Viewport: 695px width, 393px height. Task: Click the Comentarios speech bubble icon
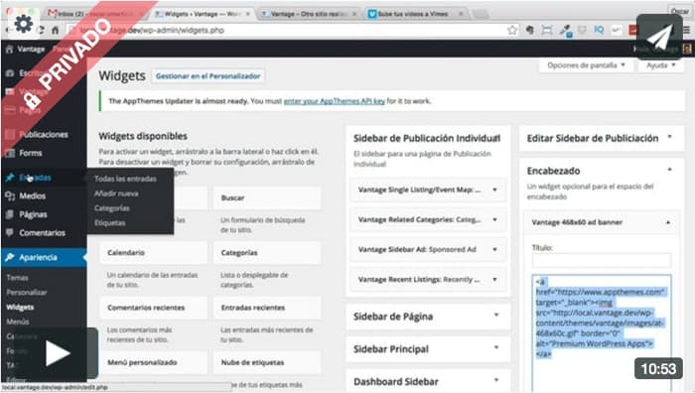[10, 232]
